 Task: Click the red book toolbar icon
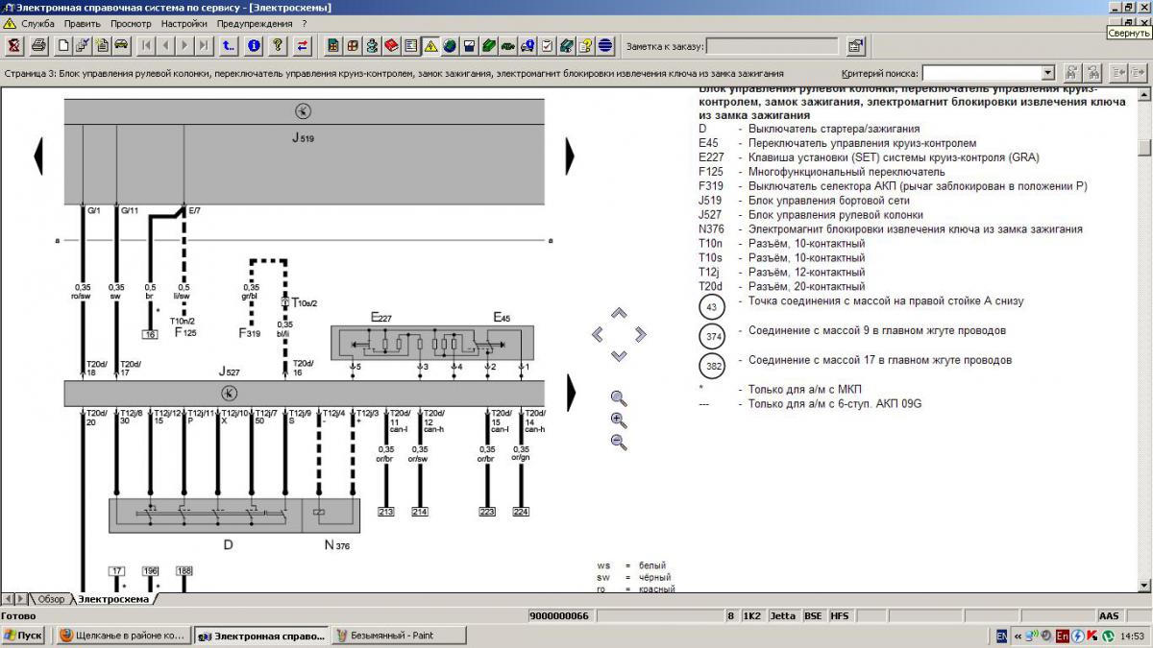point(391,45)
